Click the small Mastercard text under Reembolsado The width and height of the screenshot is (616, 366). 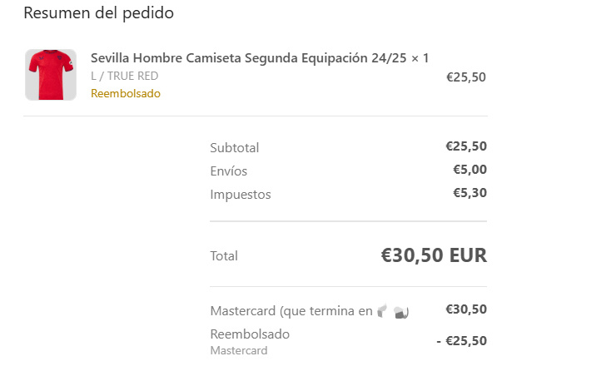(x=239, y=350)
